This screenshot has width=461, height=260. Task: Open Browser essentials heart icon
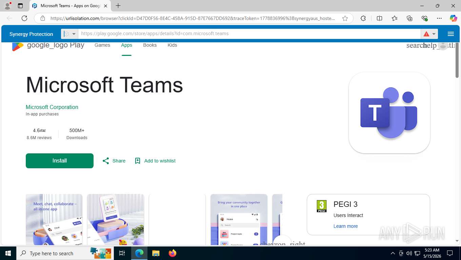424,18
